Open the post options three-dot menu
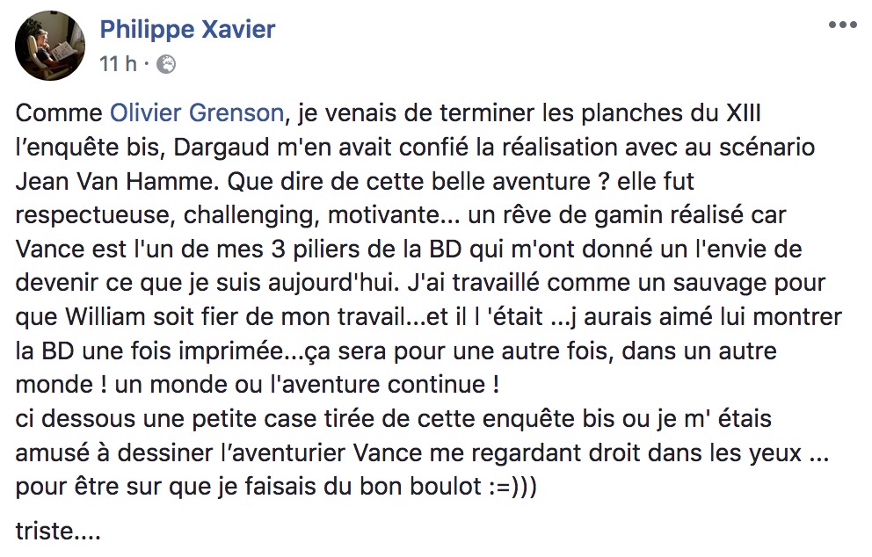Image resolution: width=872 pixels, height=557 pixels. (x=841, y=25)
